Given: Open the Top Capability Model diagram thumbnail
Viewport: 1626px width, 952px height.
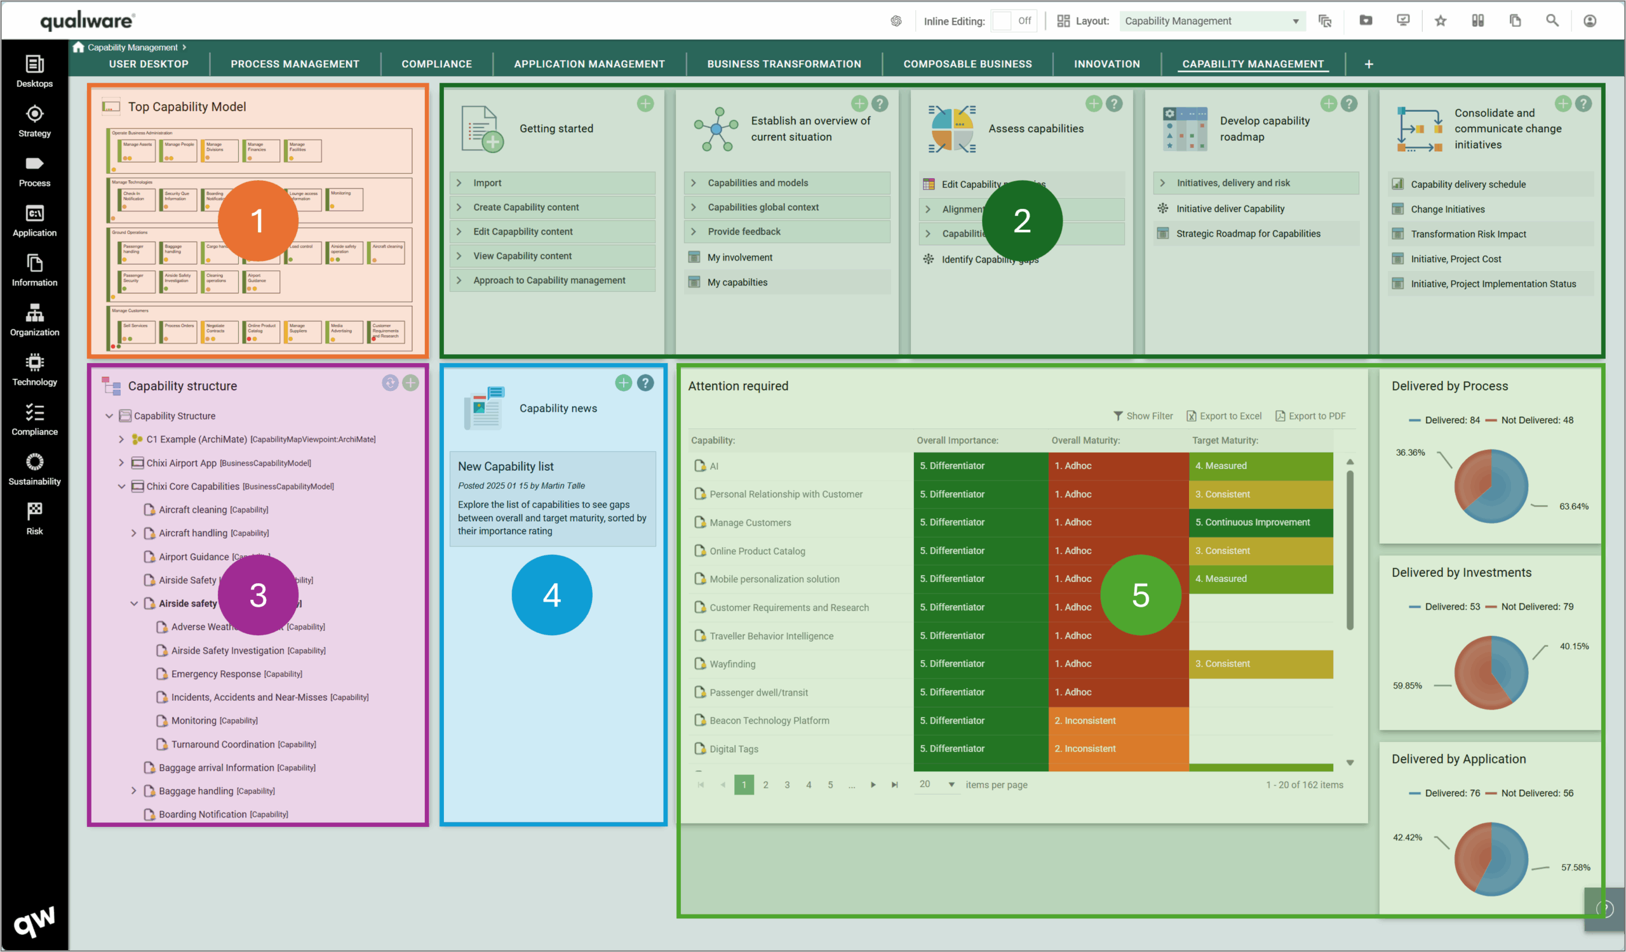Looking at the screenshot, I should coord(259,239).
